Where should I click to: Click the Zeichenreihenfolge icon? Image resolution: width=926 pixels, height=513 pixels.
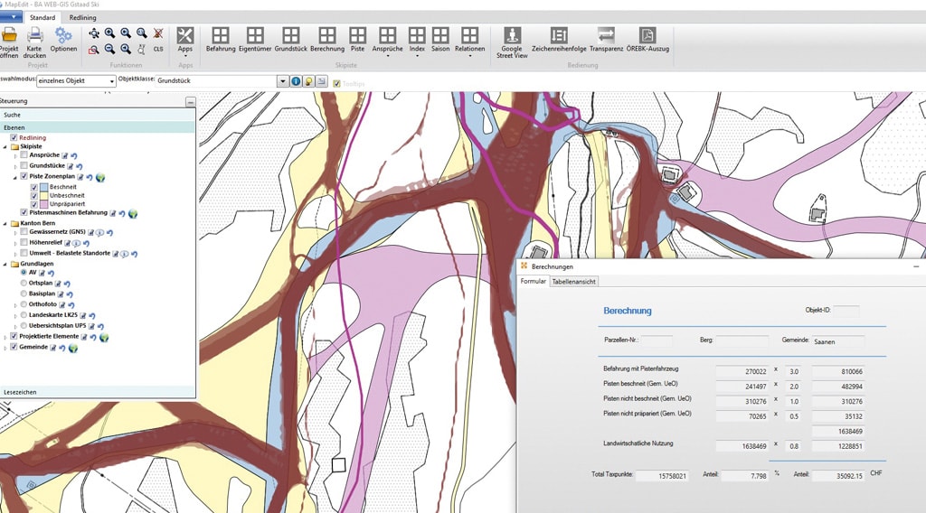click(x=558, y=36)
